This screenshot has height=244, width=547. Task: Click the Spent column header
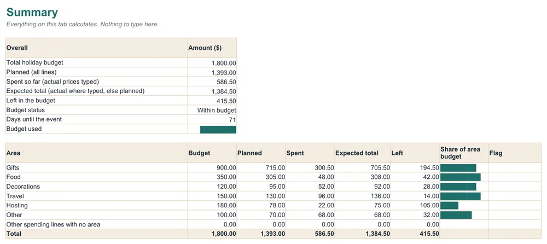pyautogui.click(x=310, y=153)
